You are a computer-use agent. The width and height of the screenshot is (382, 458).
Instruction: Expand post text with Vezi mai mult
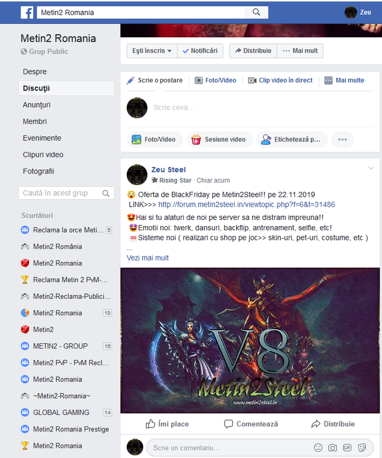[x=148, y=258]
